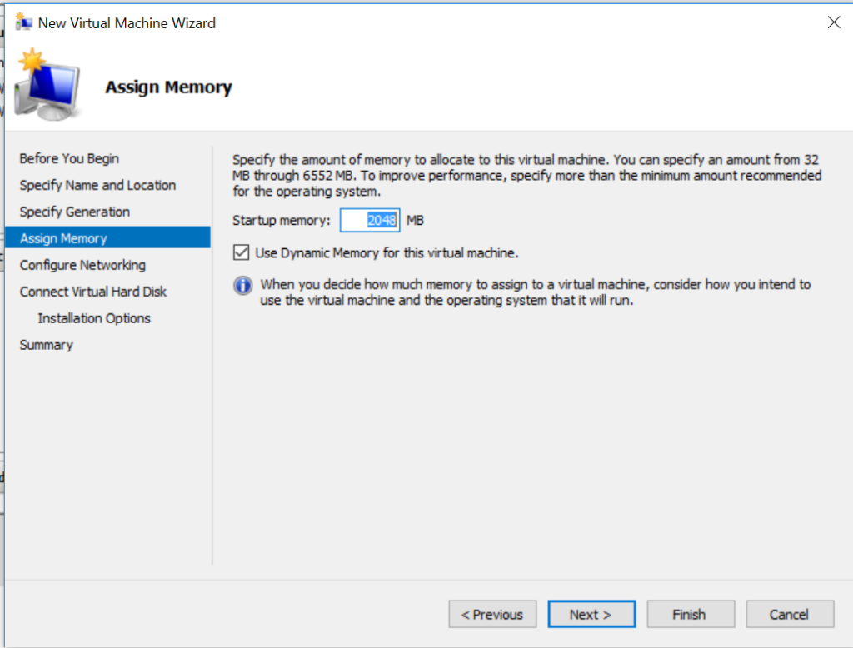The width and height of the screenshot is (853, 648).
Task: Select the Specify Name and Location step
Action: coord(97,185)
